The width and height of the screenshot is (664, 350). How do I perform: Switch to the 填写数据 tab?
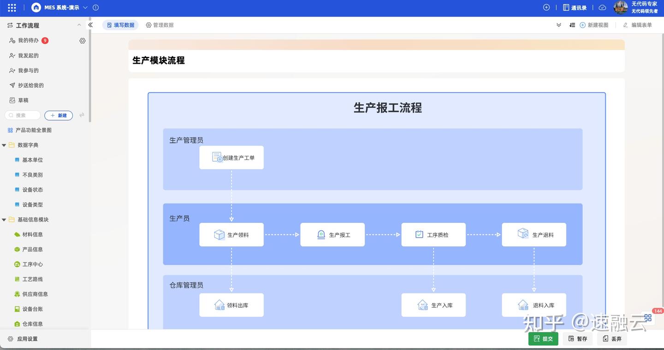120,24
